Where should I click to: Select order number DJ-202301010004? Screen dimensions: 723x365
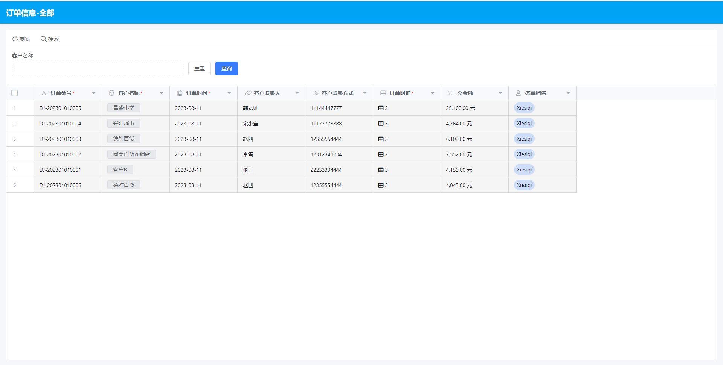coord(60,124)
